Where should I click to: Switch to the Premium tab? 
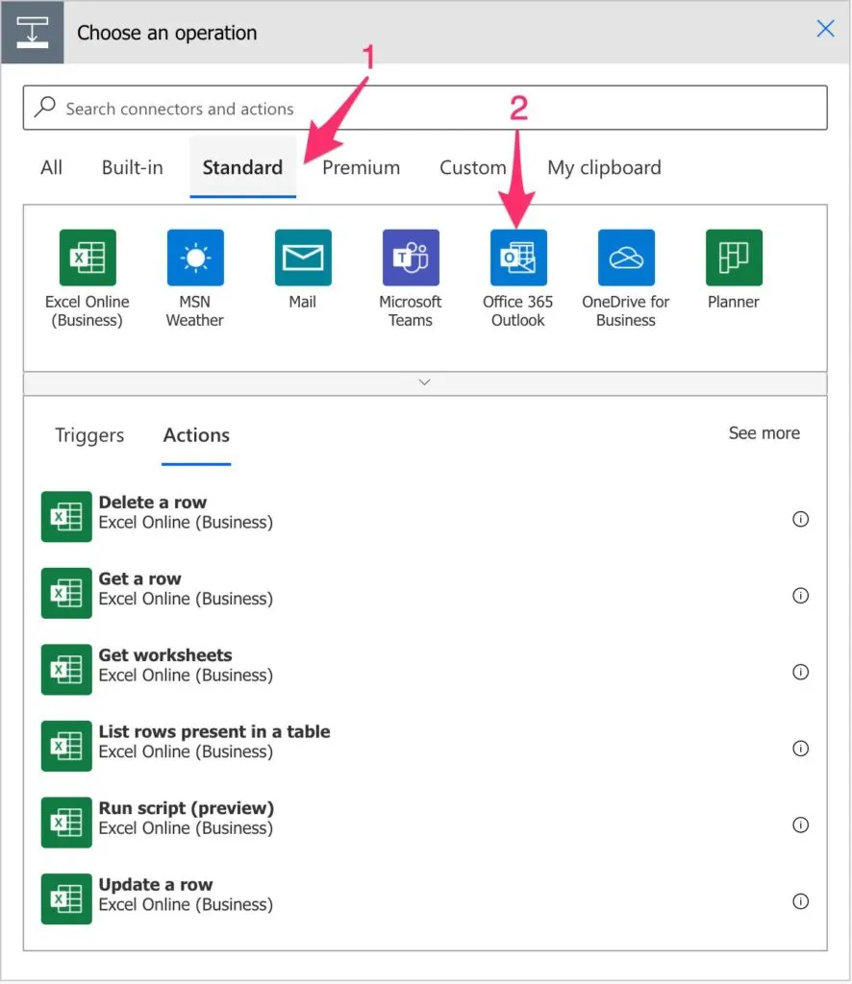pos(361,167)
